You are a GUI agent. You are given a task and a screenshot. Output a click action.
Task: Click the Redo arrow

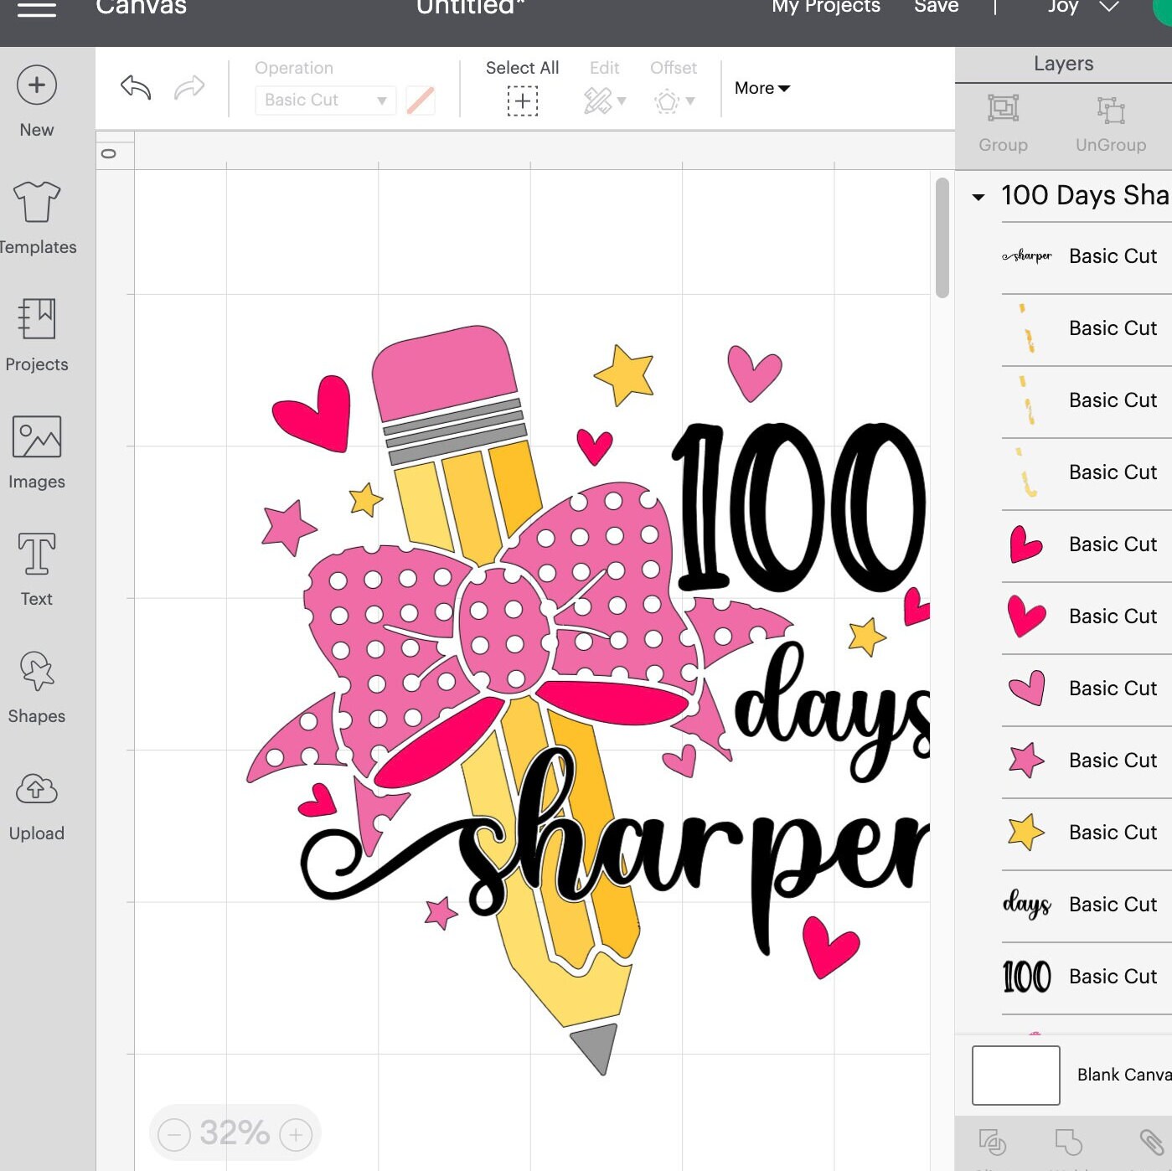(190, 86)
